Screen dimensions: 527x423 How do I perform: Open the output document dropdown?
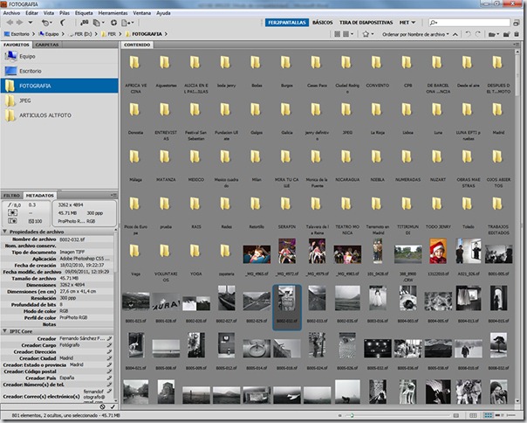127,23
